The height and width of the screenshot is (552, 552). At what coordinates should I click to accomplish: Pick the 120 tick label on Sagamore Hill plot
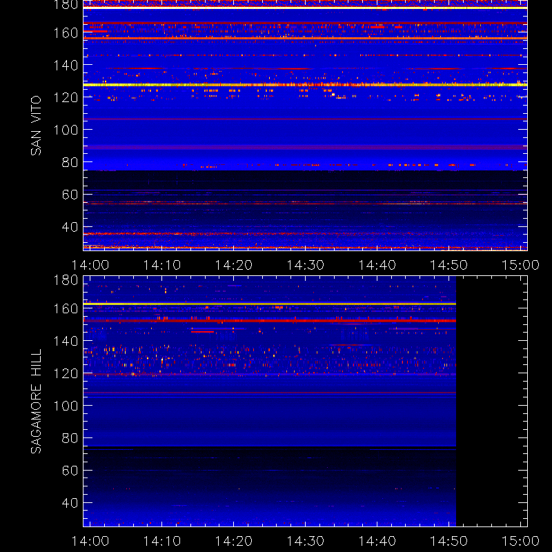[x=66, y=373]
